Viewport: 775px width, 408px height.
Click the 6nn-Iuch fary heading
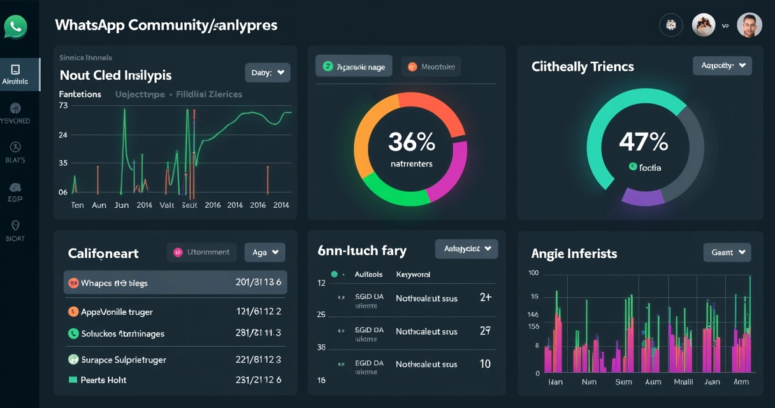(x=362, y=251)
